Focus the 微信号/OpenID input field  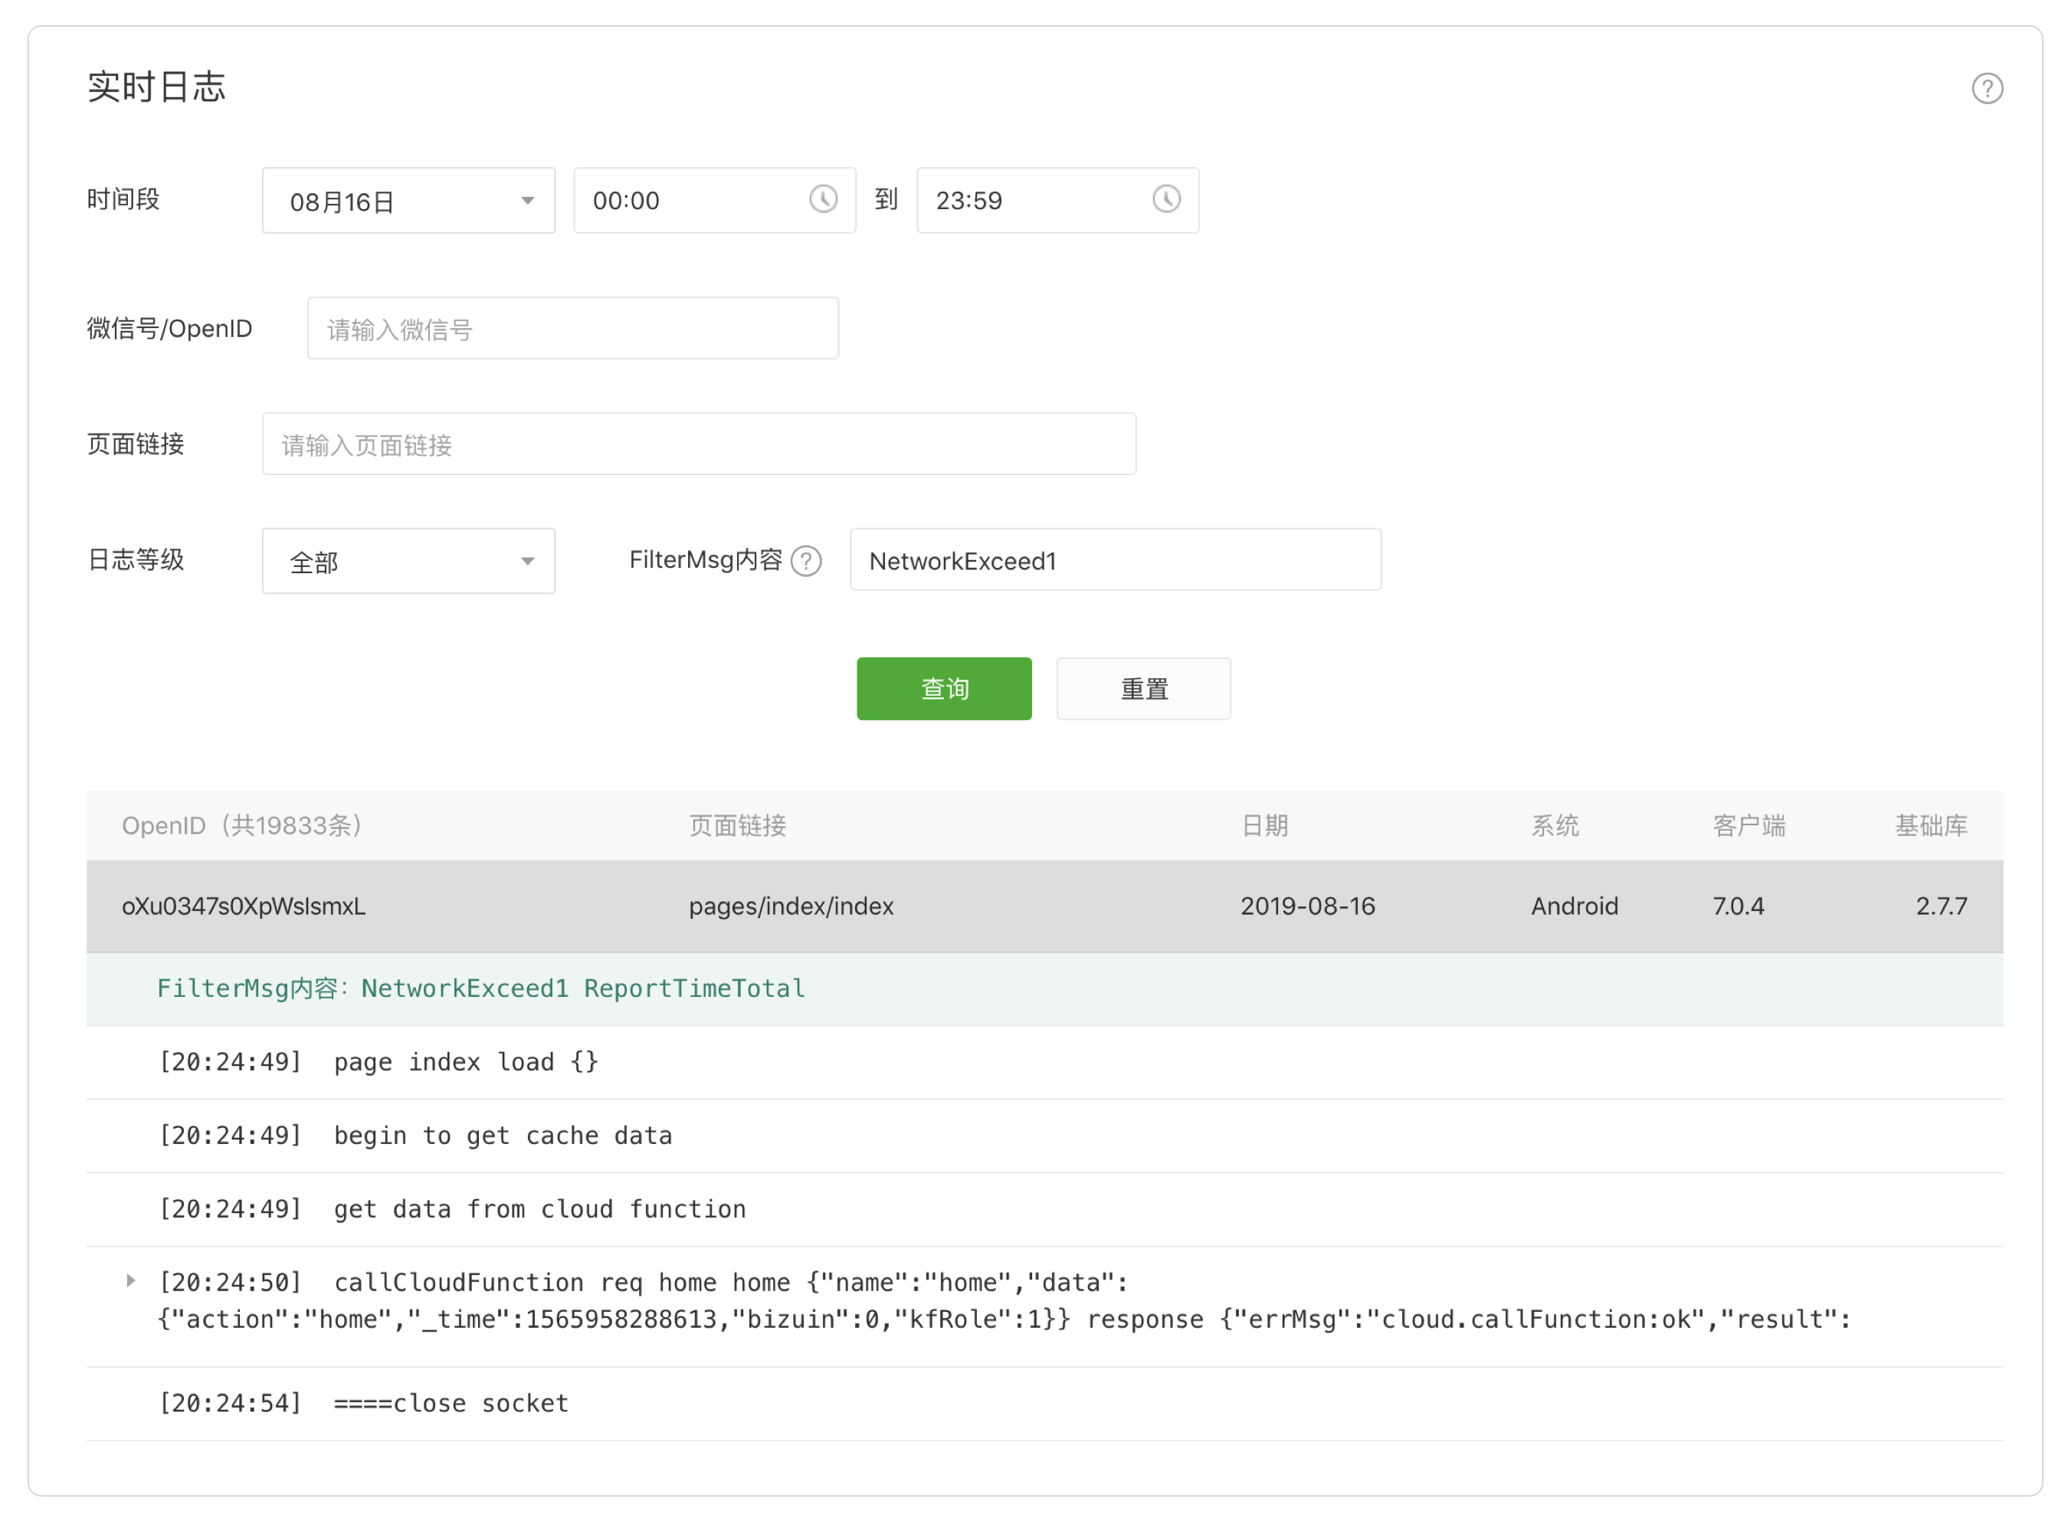[572, 329]
